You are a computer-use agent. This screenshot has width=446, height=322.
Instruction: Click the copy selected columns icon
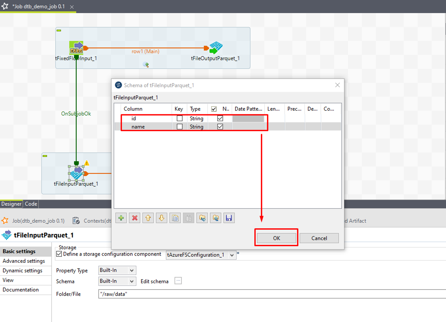point(175,218)
